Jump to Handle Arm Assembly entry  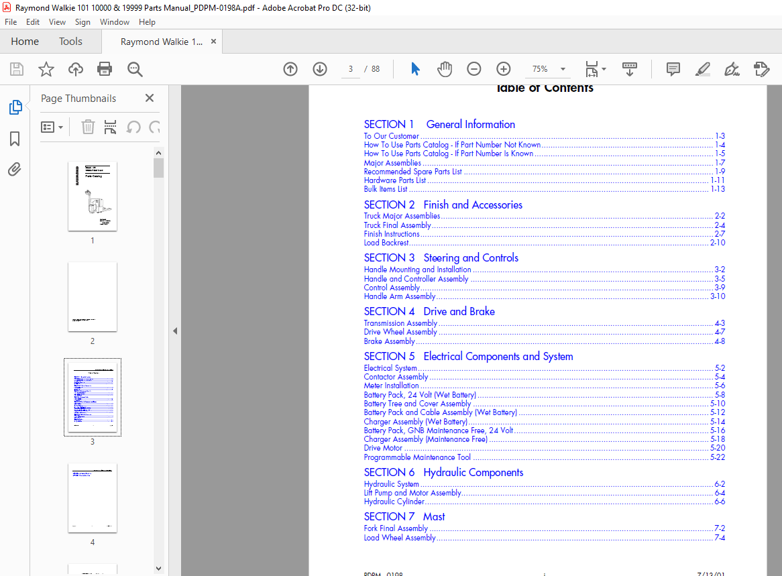544,296
